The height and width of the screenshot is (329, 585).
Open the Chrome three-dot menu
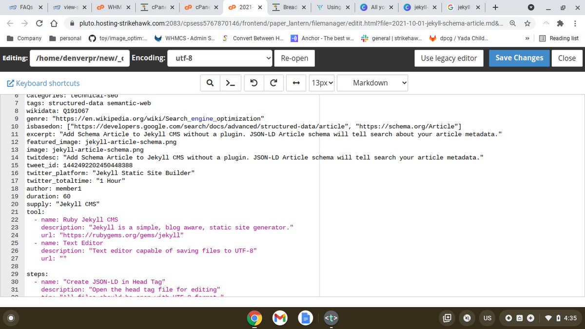click(x=575, y=23)
